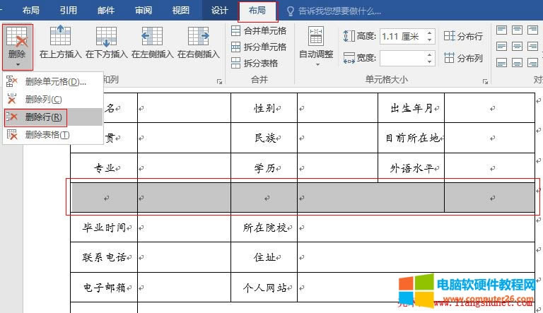Viewport: 543px width, 313px height.
Task: Open the highlighted 布局 table layout tab
Action: 257,11
